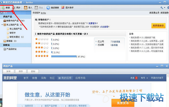Maximize the 供应产品 window
The height and width of the screenshot is (107, 169).
(x=162, y=66)
